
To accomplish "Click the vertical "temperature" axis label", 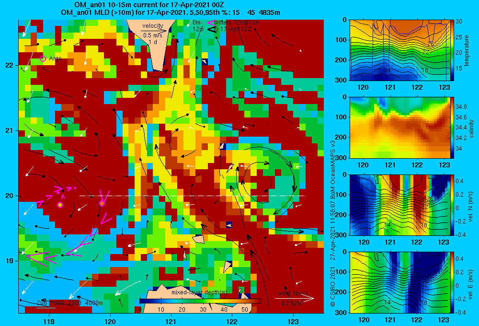I will (x=467, y=51).
